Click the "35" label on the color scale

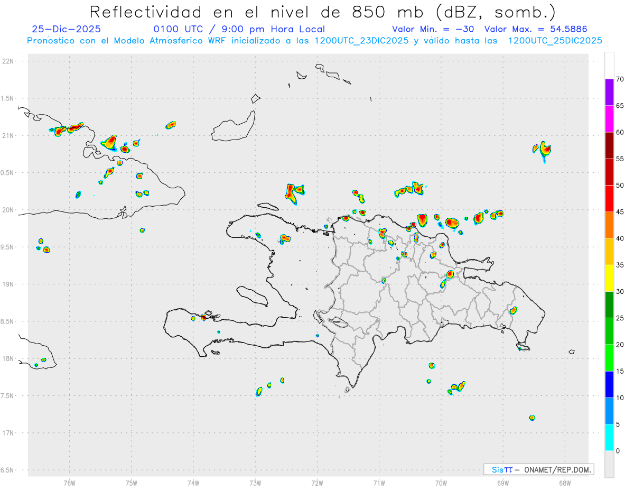620,265
